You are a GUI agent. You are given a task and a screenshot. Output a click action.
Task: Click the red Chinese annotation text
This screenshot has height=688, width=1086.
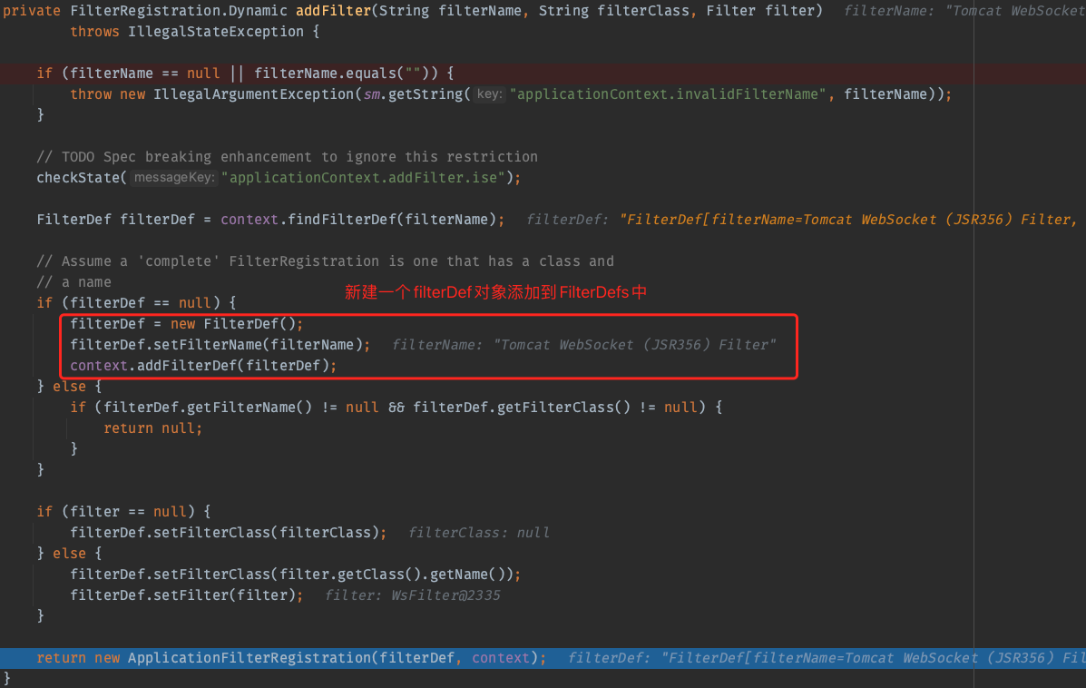click(x=495, y=292)
